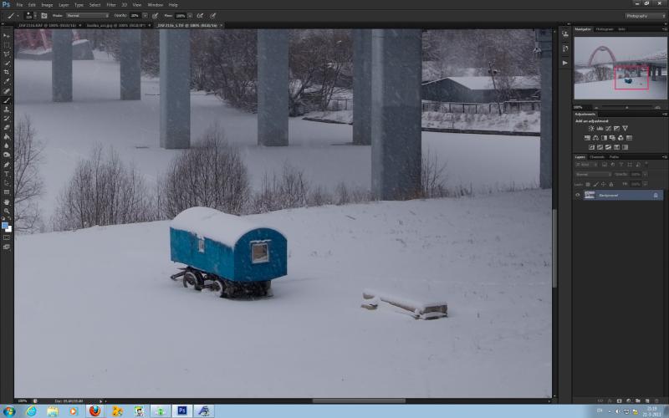669x418 pixels.
Task: Switch to the Paths tab
Action: (614, 157)
